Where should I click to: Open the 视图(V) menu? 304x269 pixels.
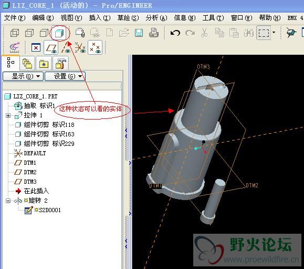(71, 18)
